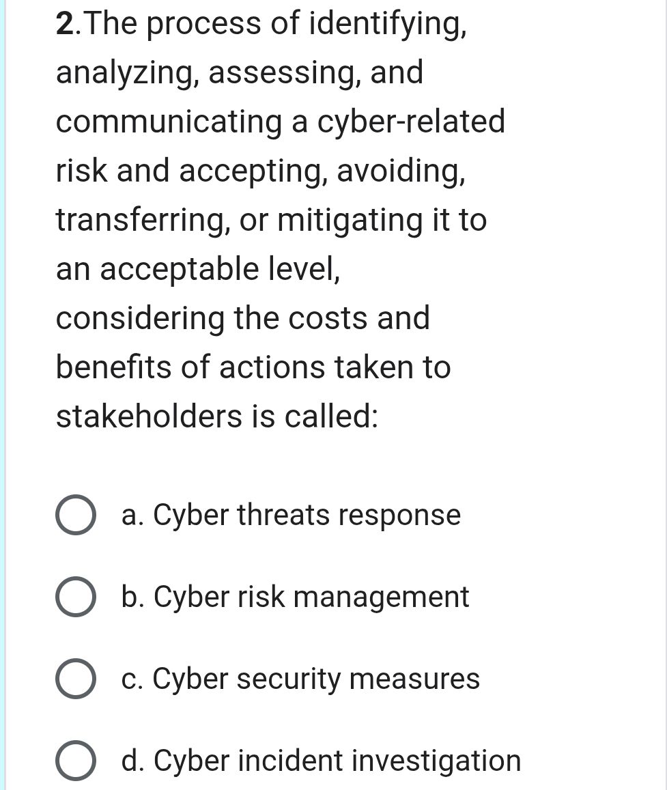Click the 'a. Cyber threats response' label

pos(291,515)
